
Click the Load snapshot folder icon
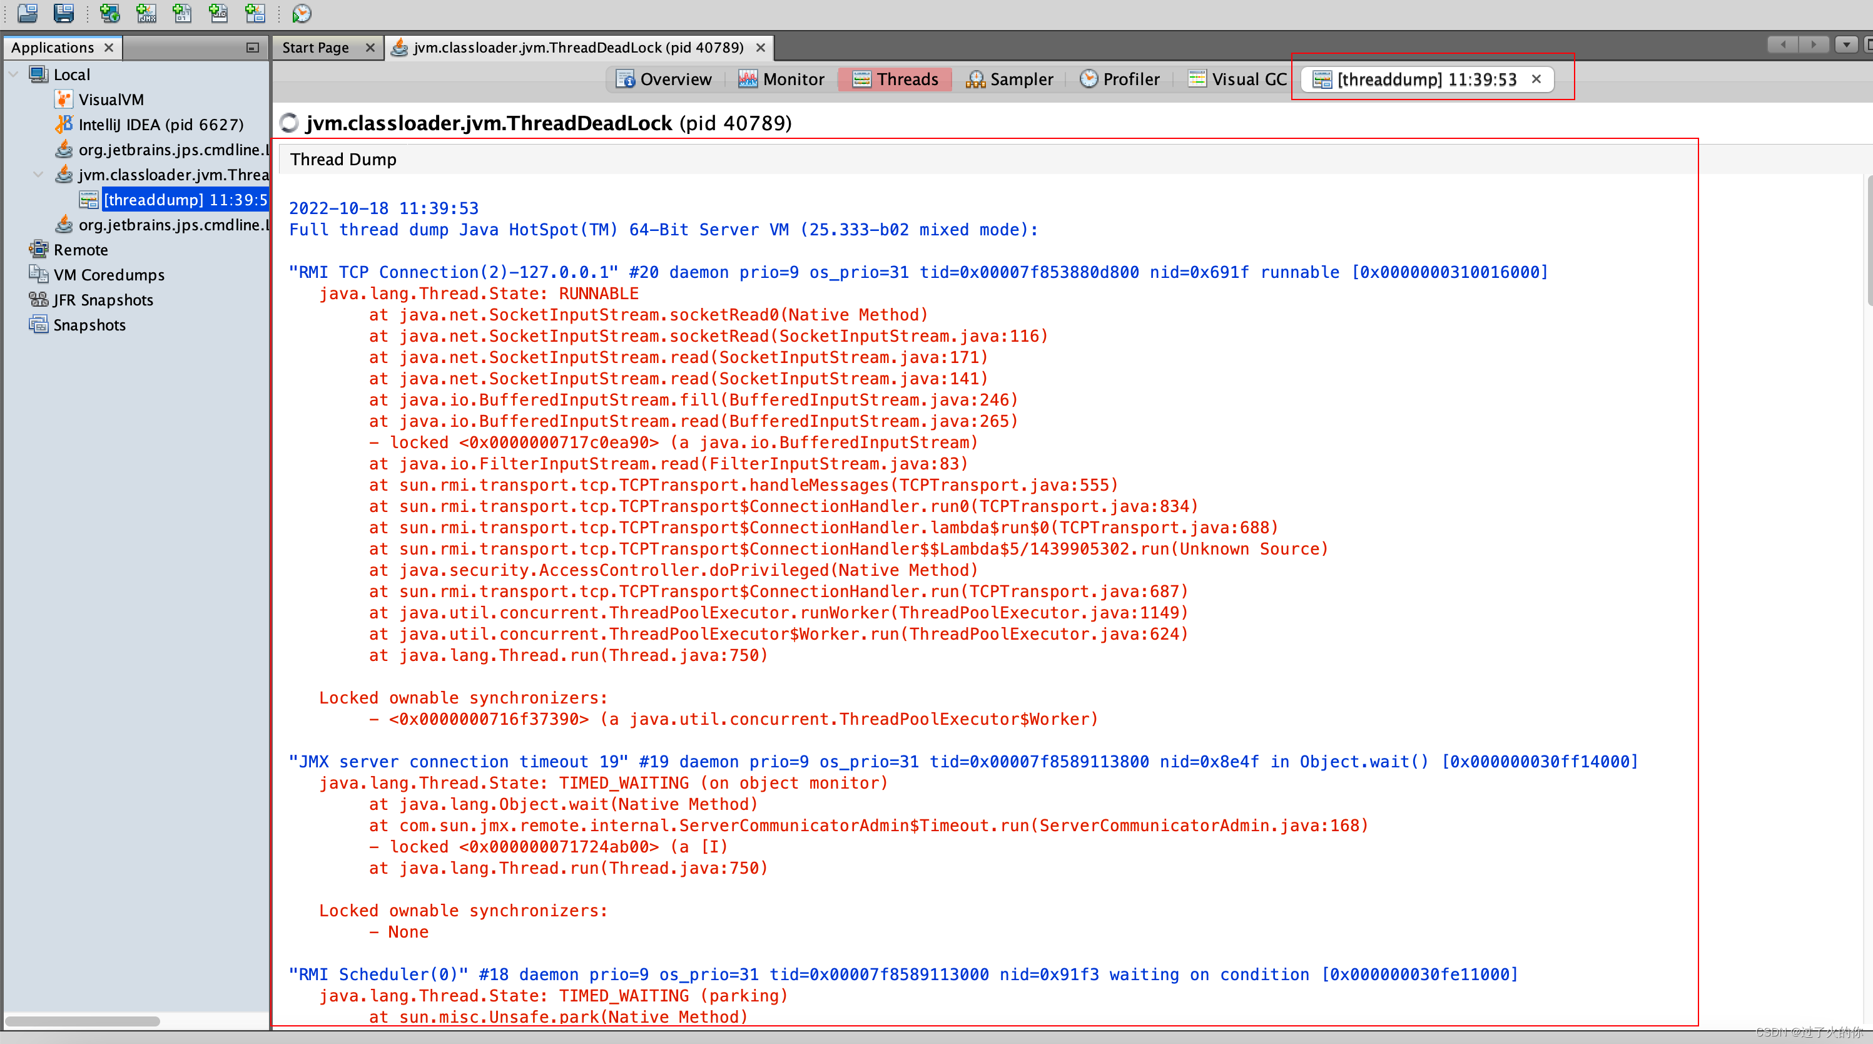pyautogui.click(x=27, y=13)
